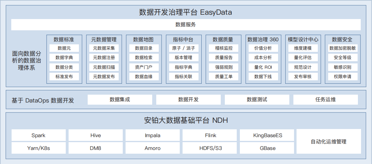Screen dimensions: 372x164
Task: Click the Amoro component box
Action: (x=152, y=148)
